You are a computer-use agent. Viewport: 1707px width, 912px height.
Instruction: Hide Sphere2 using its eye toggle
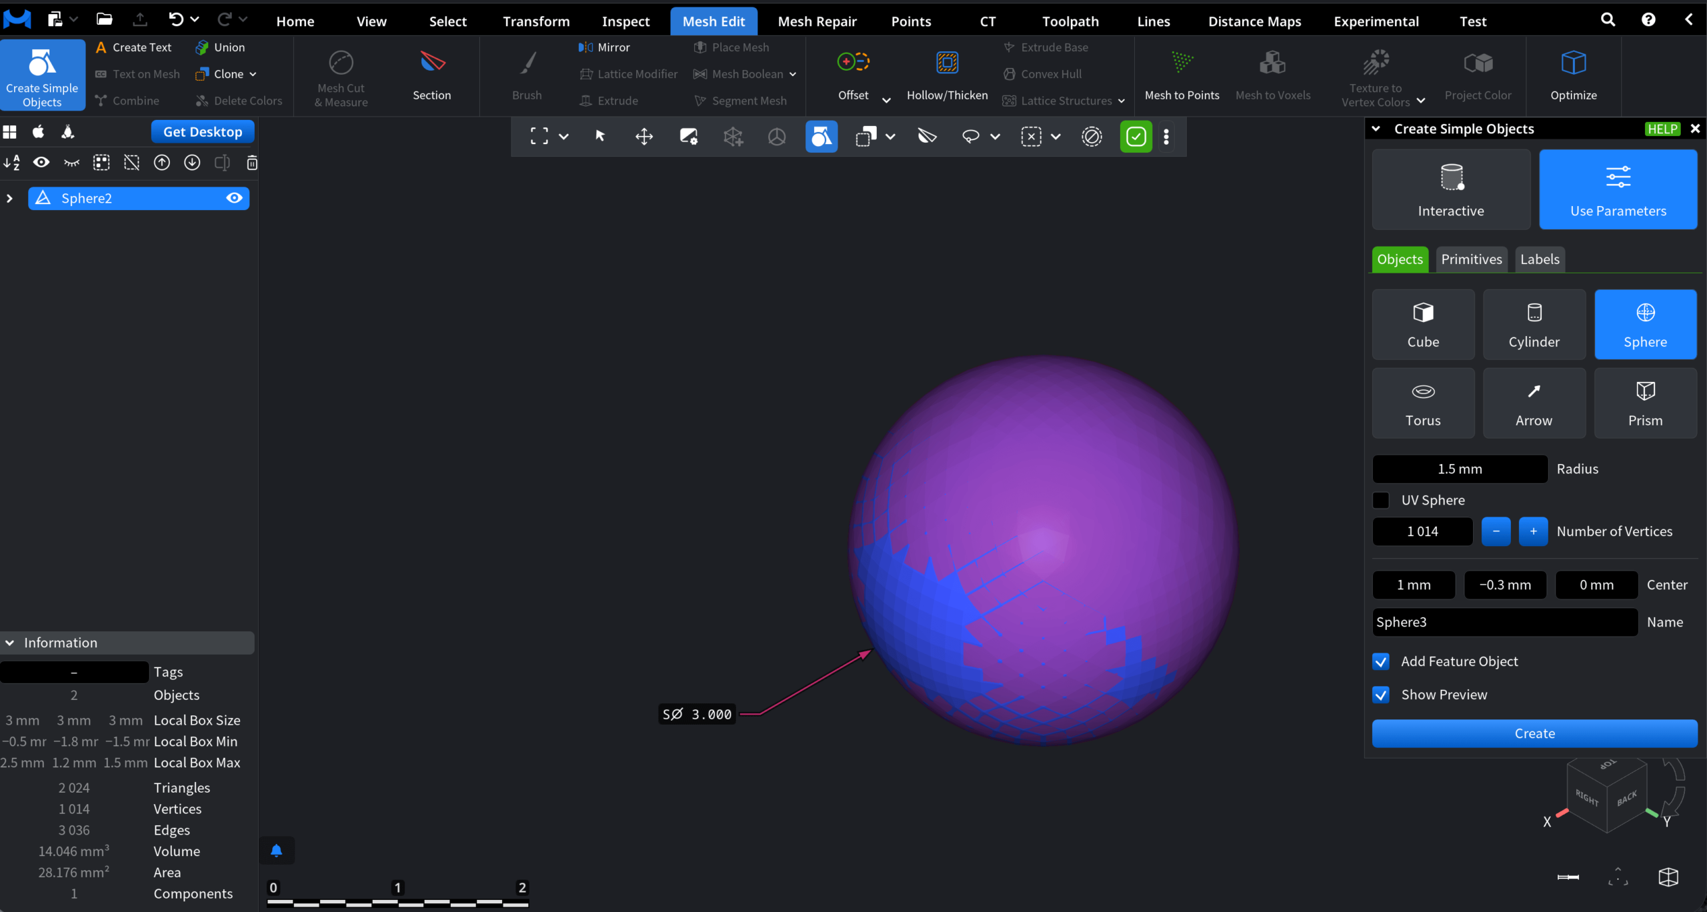233,197
